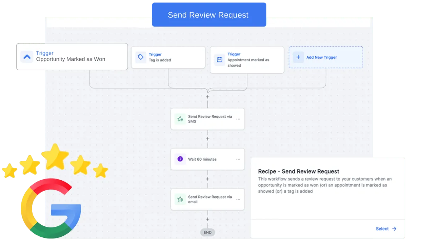The height and width of the screenshot is (241, 429).
Task: Click the Send Review Request button
Action: pyautogui.click(x=209, y=15)
